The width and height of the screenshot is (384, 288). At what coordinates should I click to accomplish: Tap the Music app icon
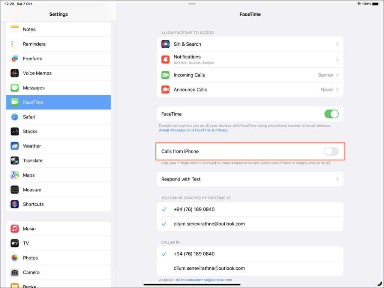coord(15,228)
